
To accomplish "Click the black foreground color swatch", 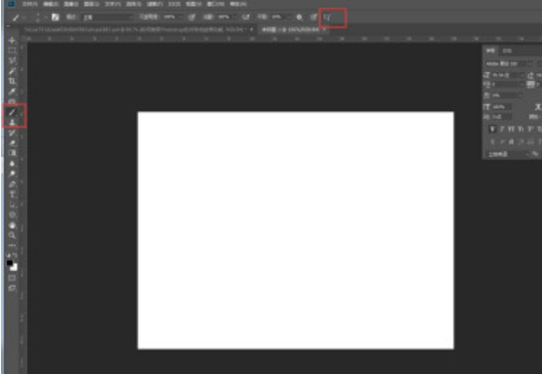I will pyautogui.click(x=10, y=263).
